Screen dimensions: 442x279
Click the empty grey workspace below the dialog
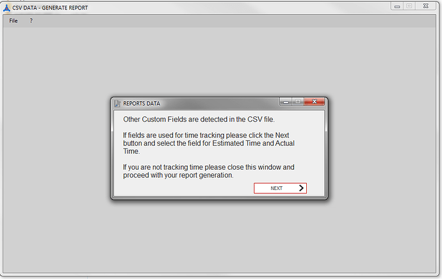(x=219, y=237)
